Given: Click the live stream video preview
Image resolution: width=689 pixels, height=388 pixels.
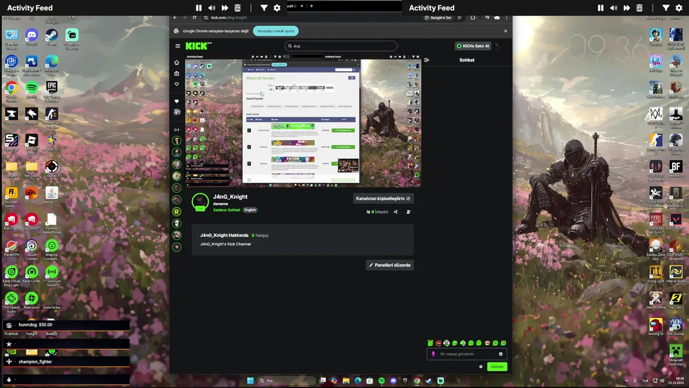Looking at the screenshot, I should coord(303,123).
